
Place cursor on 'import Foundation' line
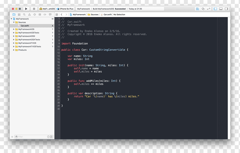(x=75, y=44)
